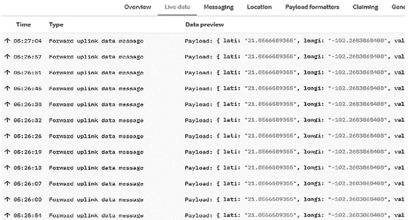Click the Type column header

(56, 24)
